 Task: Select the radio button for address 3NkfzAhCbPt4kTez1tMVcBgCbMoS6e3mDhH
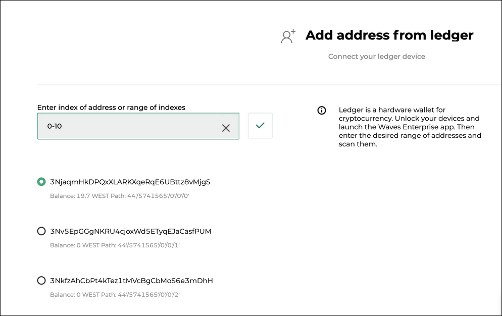(x=41, y=280)
